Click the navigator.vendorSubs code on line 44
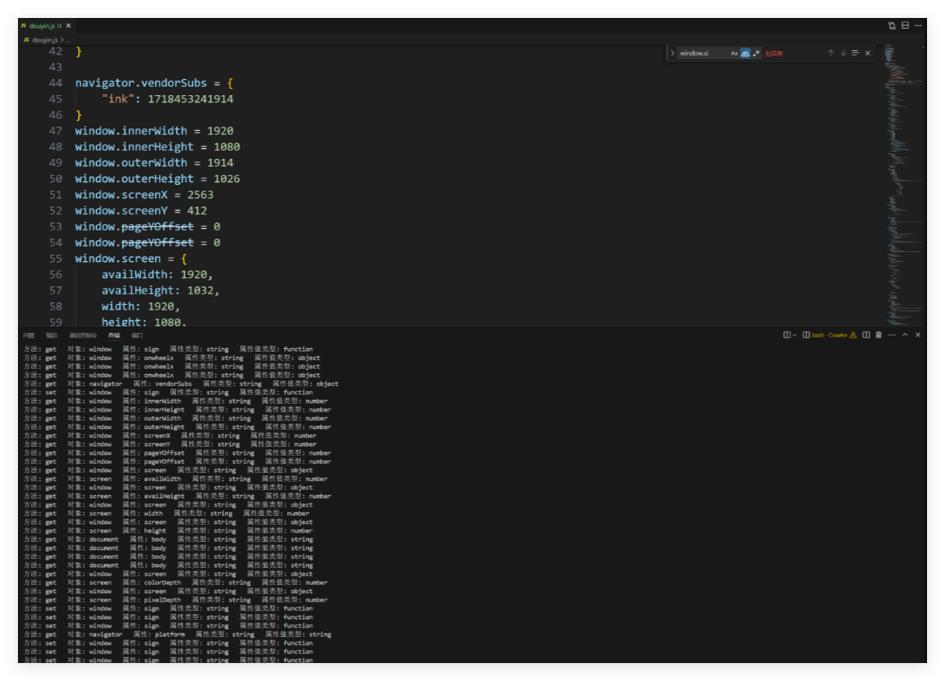Screen dimensions: 945x681 141,83
